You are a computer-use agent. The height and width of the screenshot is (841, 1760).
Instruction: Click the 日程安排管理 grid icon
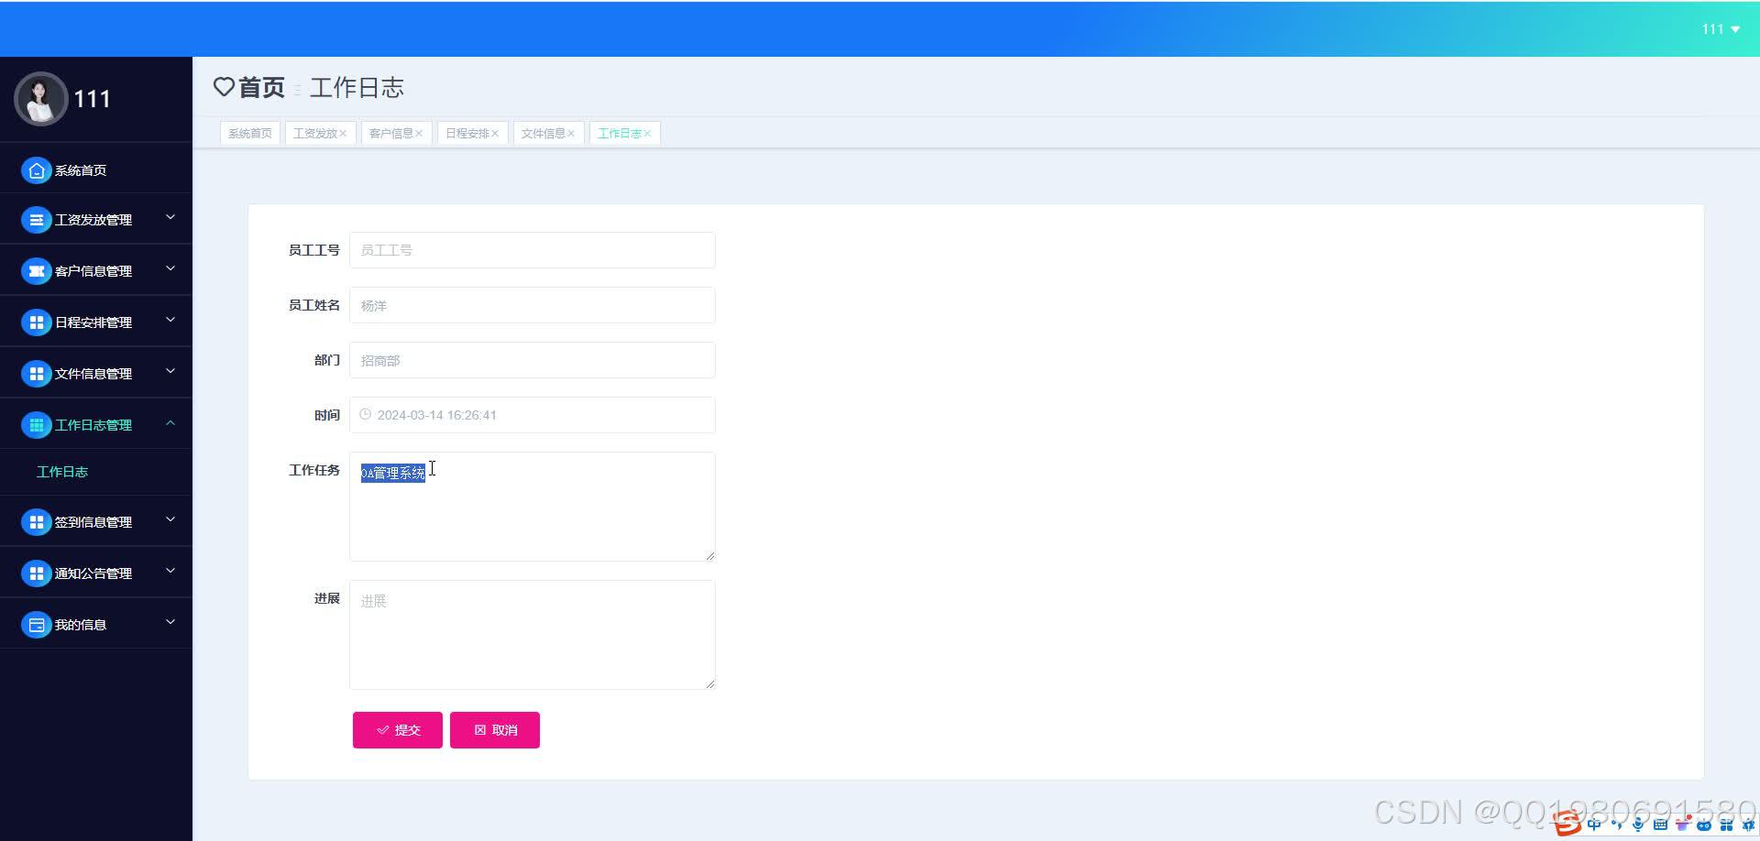pos(37,322)
